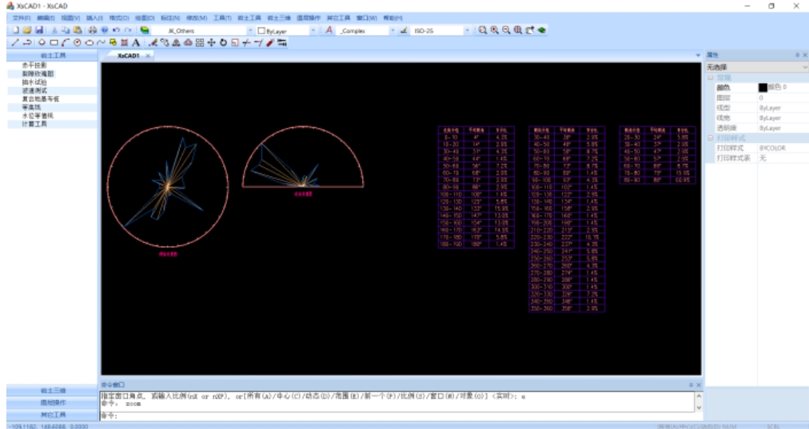Viewport: 809px width, 429px height.
Task: Select the Rotate tool
Action: point(223,43)
